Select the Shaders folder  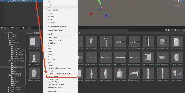15,81
